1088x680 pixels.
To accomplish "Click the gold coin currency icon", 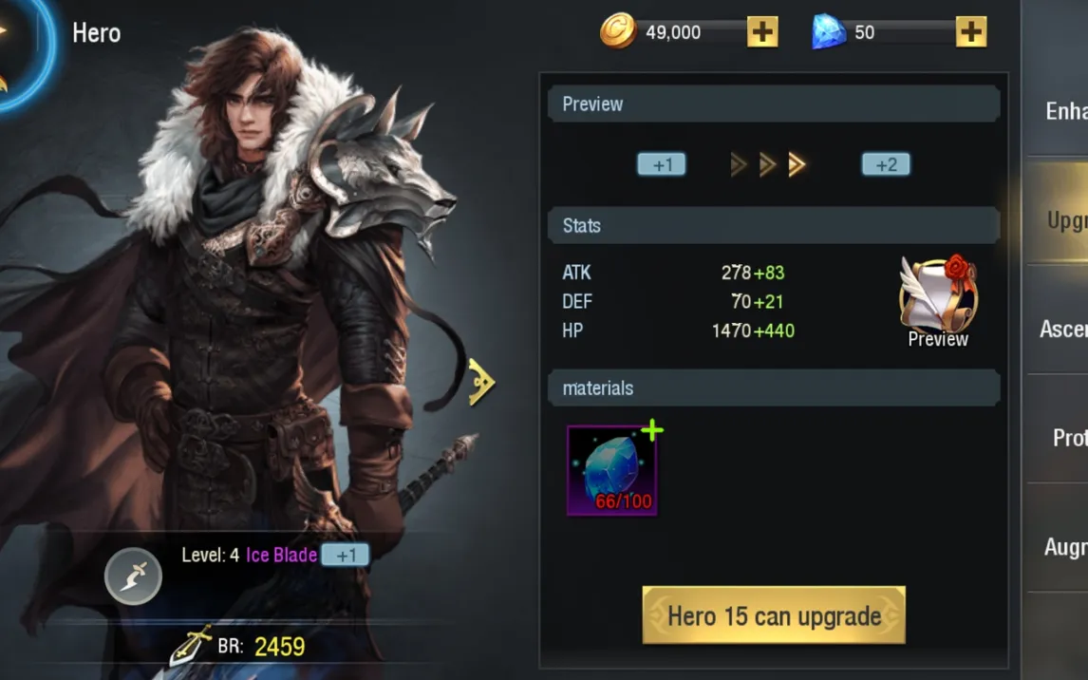I will tap(617, 31).
